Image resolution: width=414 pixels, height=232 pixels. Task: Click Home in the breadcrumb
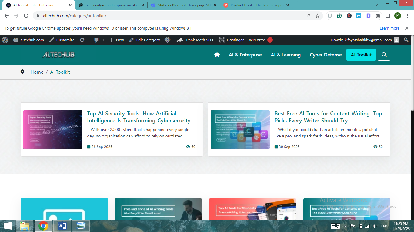37,72
